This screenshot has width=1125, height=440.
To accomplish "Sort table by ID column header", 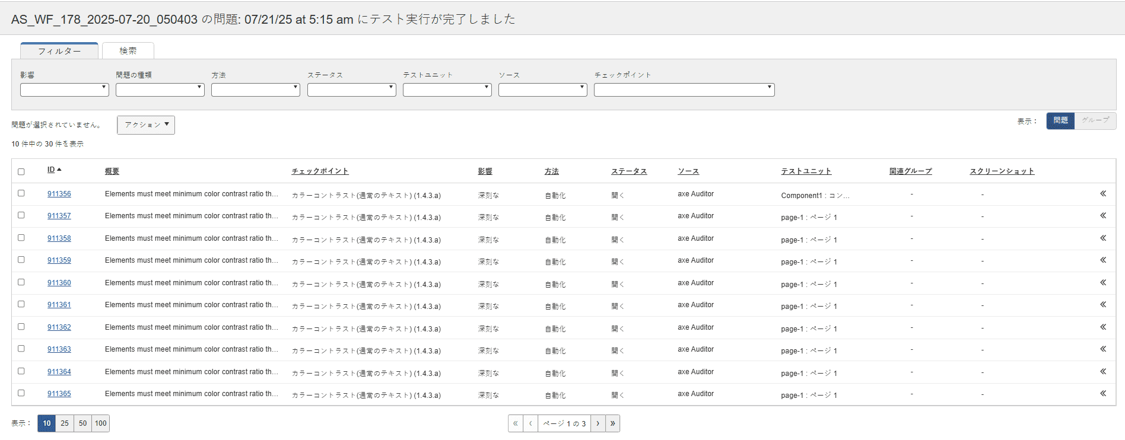I will click(x=52, y=170).
